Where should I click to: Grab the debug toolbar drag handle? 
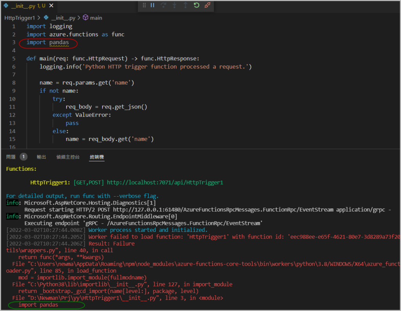(144, 5)
